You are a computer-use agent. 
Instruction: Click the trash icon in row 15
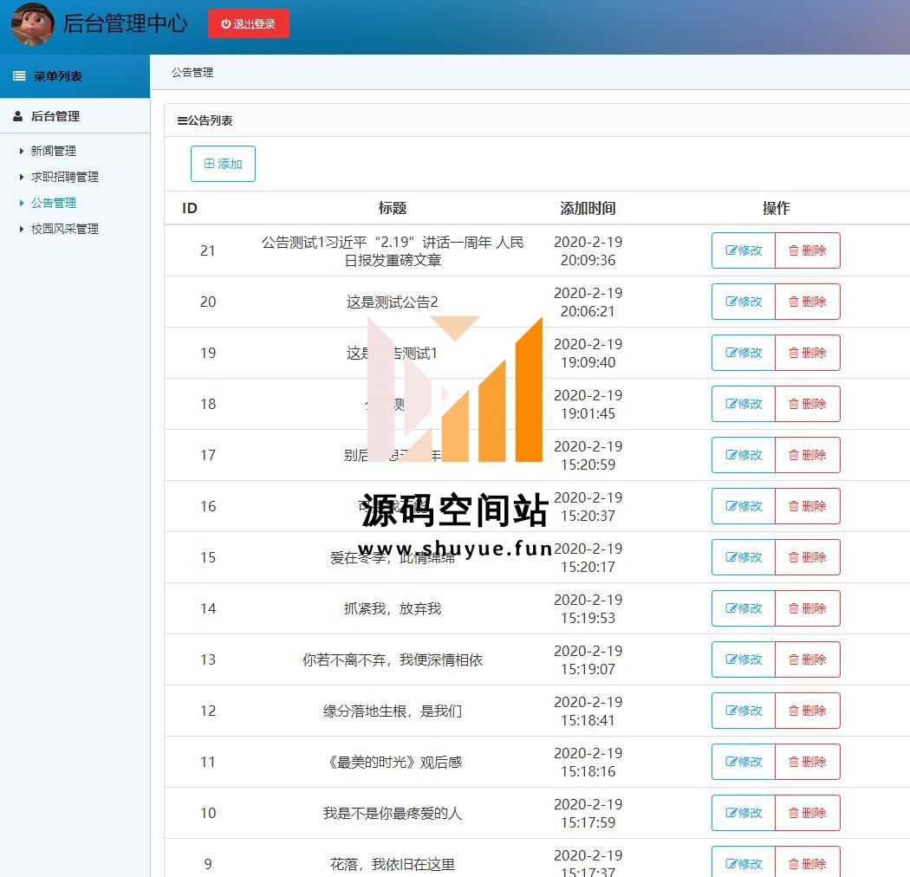(x=793, y=557)
